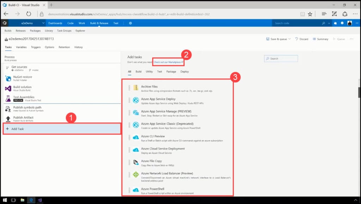
Task: Open File Explorer from the taskbar
Action: point(22,200)
